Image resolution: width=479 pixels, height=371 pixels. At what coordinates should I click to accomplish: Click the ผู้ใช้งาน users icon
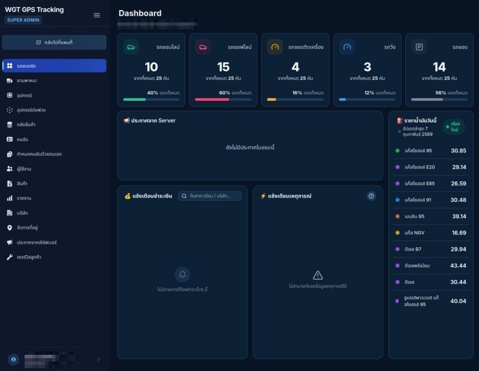point(10,168)
